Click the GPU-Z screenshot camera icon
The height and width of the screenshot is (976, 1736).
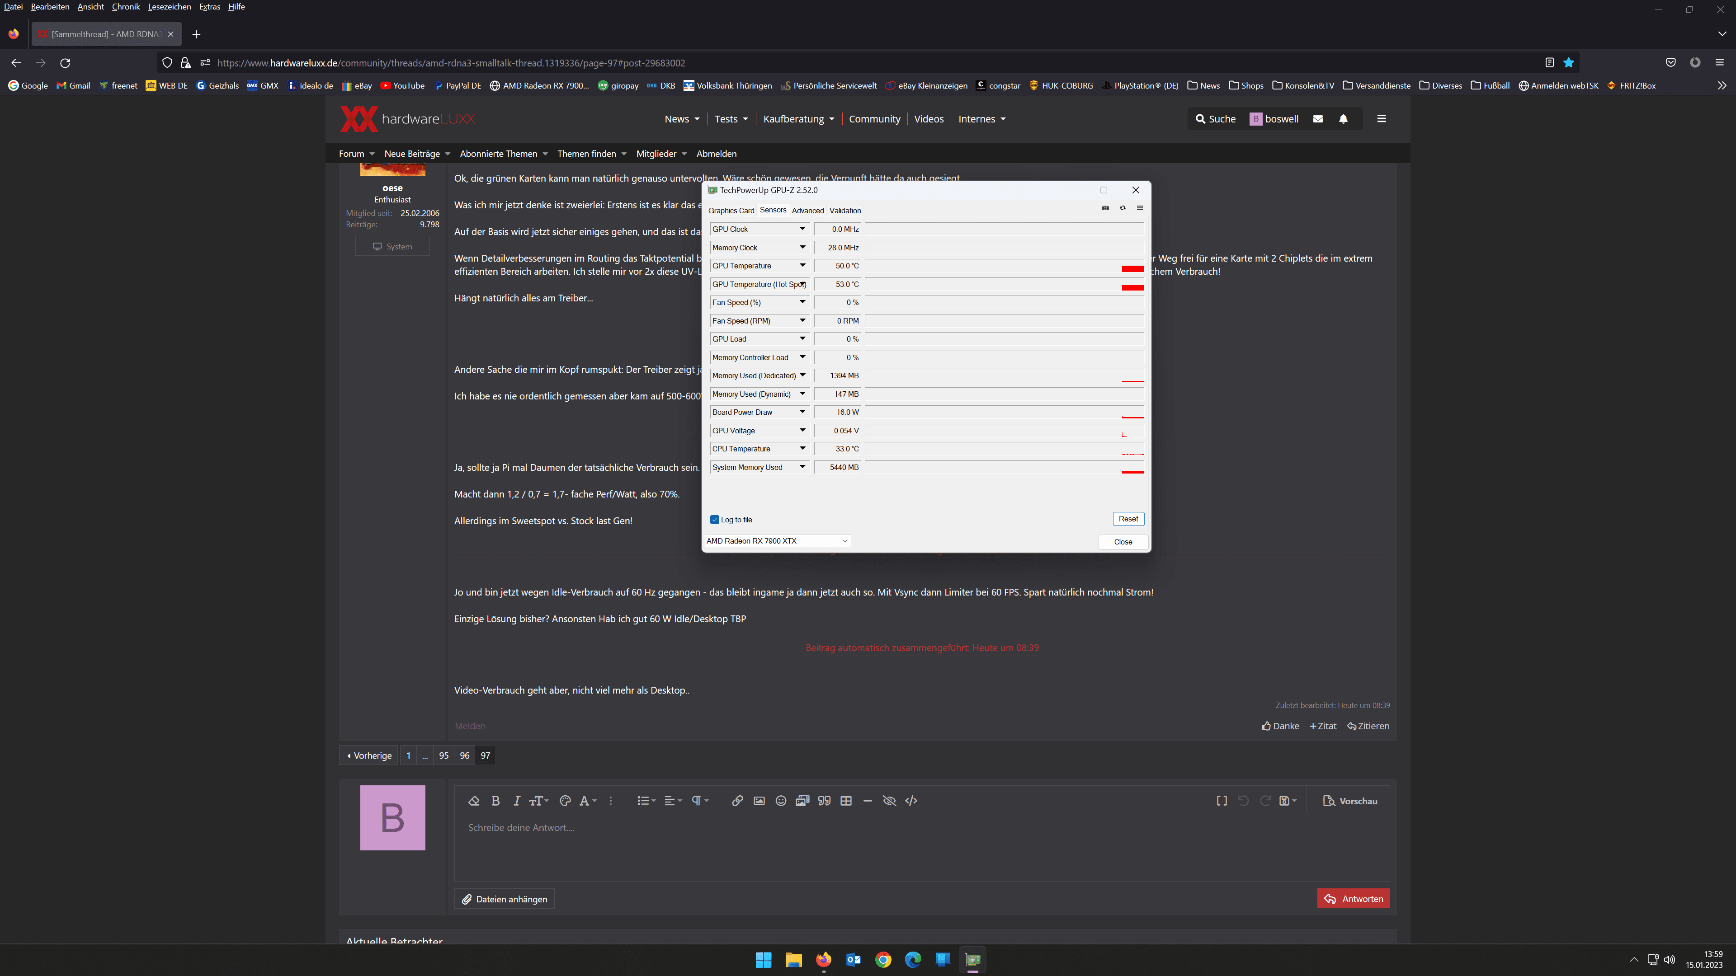(x=1105, y=208)
